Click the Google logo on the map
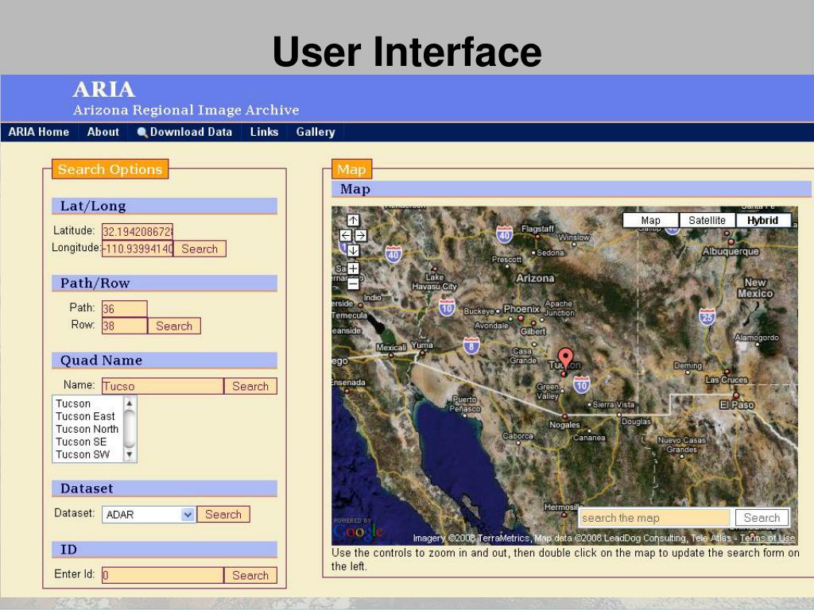The height and width of the screenshot is (610, 814). pos(359,531)
